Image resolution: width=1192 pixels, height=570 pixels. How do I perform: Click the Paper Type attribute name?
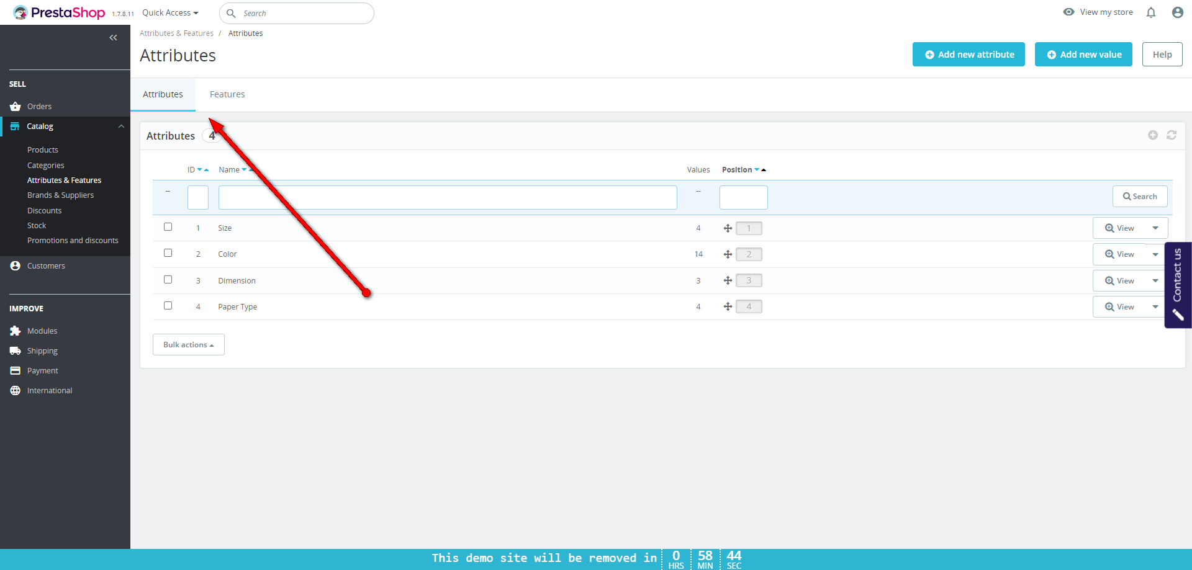238,307
